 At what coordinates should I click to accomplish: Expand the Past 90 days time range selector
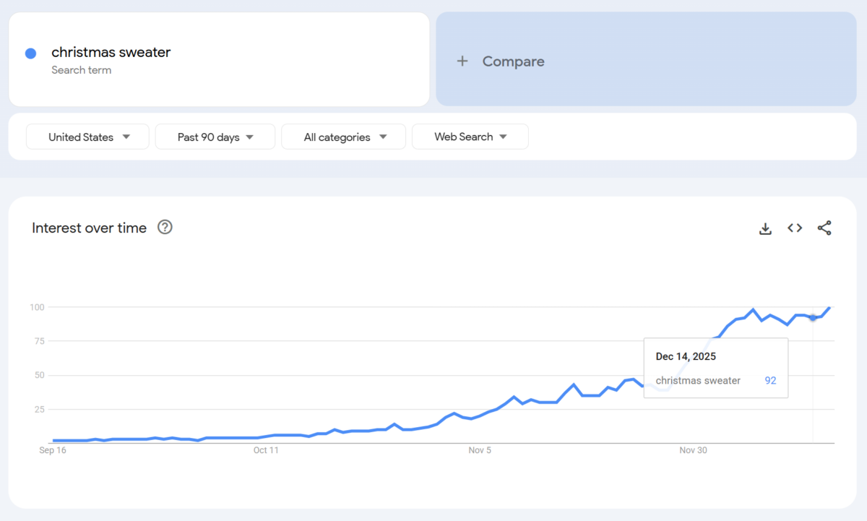(x=215, y=137)
